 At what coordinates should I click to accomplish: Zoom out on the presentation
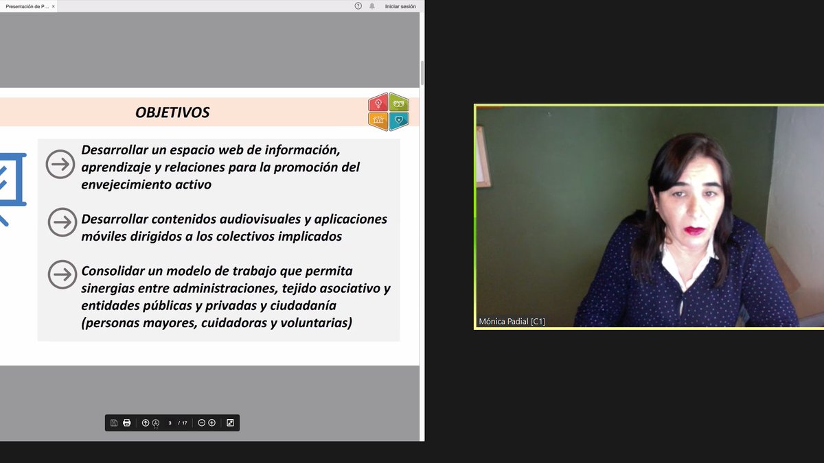pos(201,423)
